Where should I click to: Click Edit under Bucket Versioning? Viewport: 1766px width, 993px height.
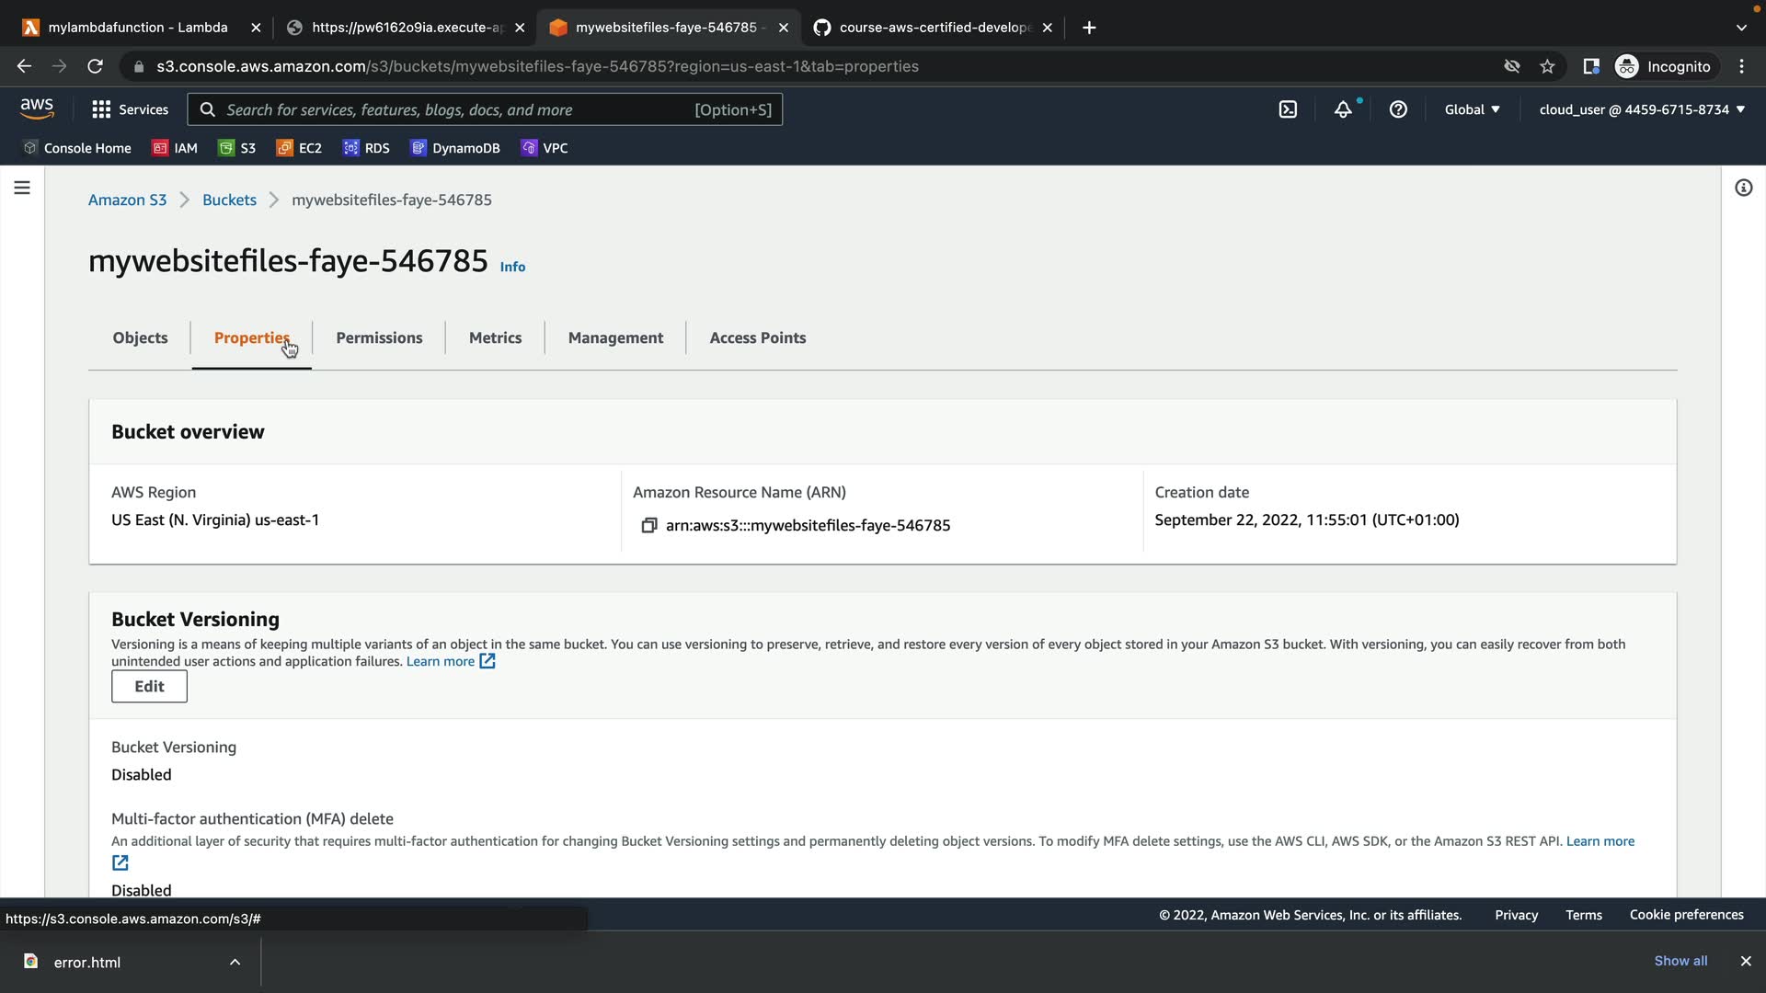(149, 686)
